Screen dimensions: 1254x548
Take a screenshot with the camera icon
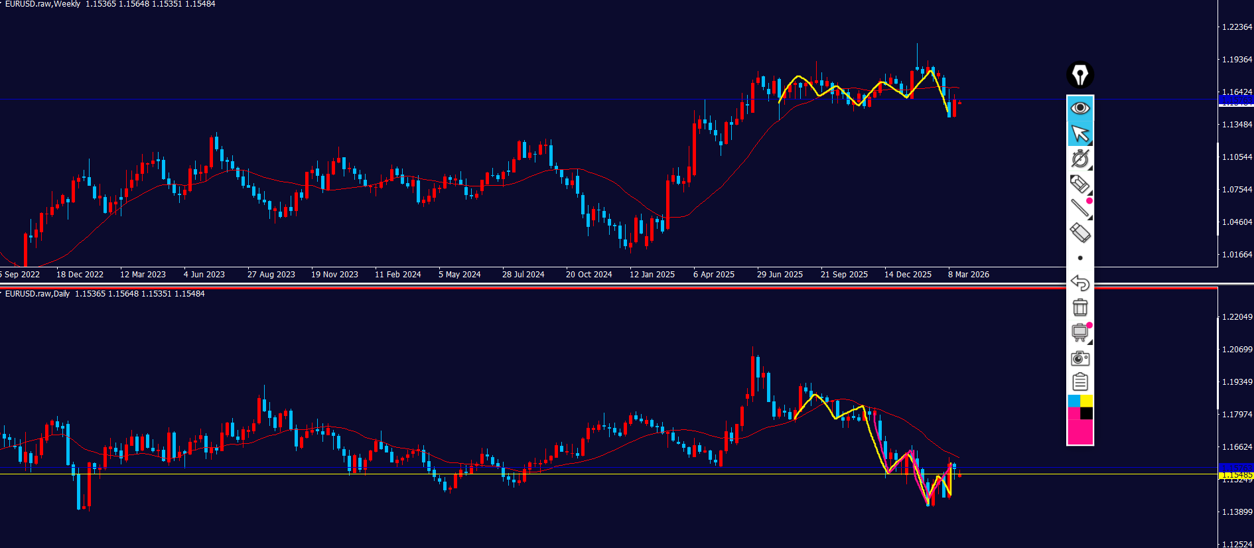pyautogui.click(x=1080, y=358)
